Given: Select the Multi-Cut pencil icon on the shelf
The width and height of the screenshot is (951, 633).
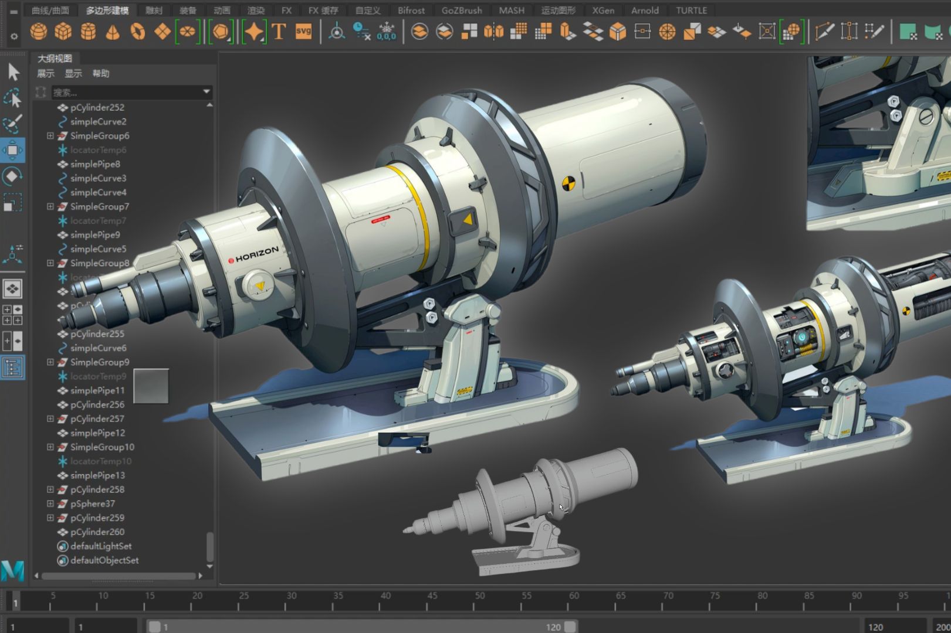Looking at the screenshot, I should [x=824, y=32].
